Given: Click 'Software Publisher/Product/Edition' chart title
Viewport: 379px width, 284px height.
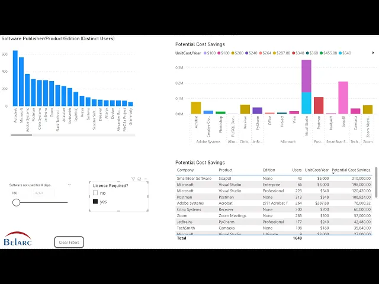Looking at the screenshot, I should coord(58,38).
